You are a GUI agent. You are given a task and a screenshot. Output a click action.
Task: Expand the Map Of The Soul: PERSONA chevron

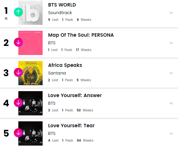[171, 43]
